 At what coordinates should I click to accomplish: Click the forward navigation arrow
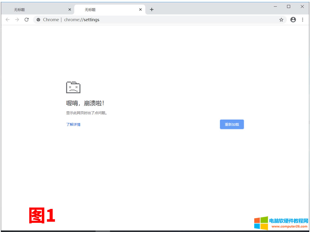17,19
